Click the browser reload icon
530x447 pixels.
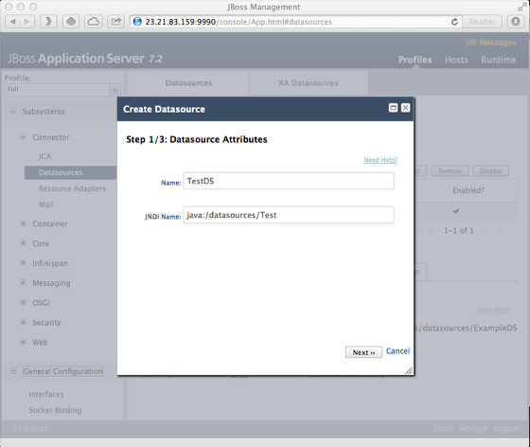coord(454,22)
